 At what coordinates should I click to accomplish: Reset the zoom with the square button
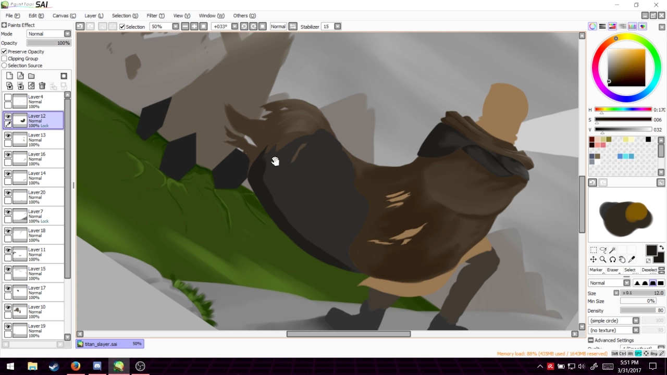pyautogui.click(x=204, y=27)
